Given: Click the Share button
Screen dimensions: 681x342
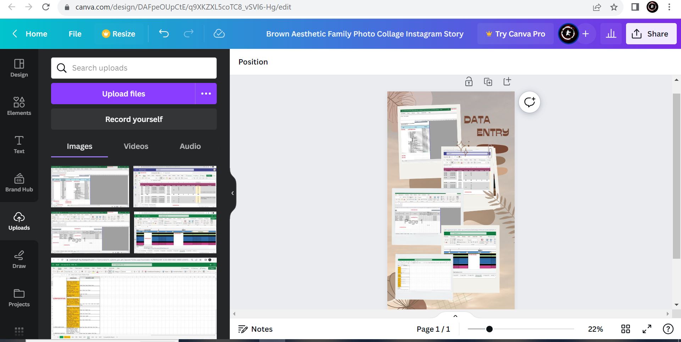Looking at the screenshot, I should click(651, 34).
